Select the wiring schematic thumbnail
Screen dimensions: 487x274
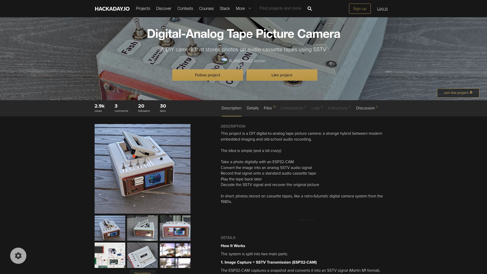(110, 255)
